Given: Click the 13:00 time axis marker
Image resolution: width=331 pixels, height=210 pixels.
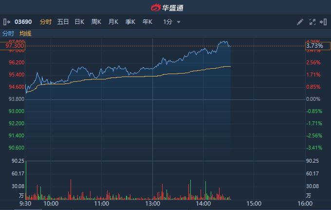Looking at the screenshot, I should pyautogui.click(x=152, y=204).
